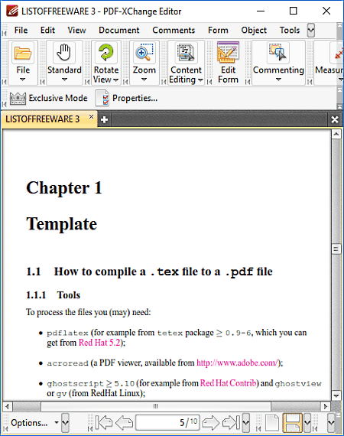Open page navigation toolbar overflow chevron
Screen dimensions: 344x436
pos(246,423)
